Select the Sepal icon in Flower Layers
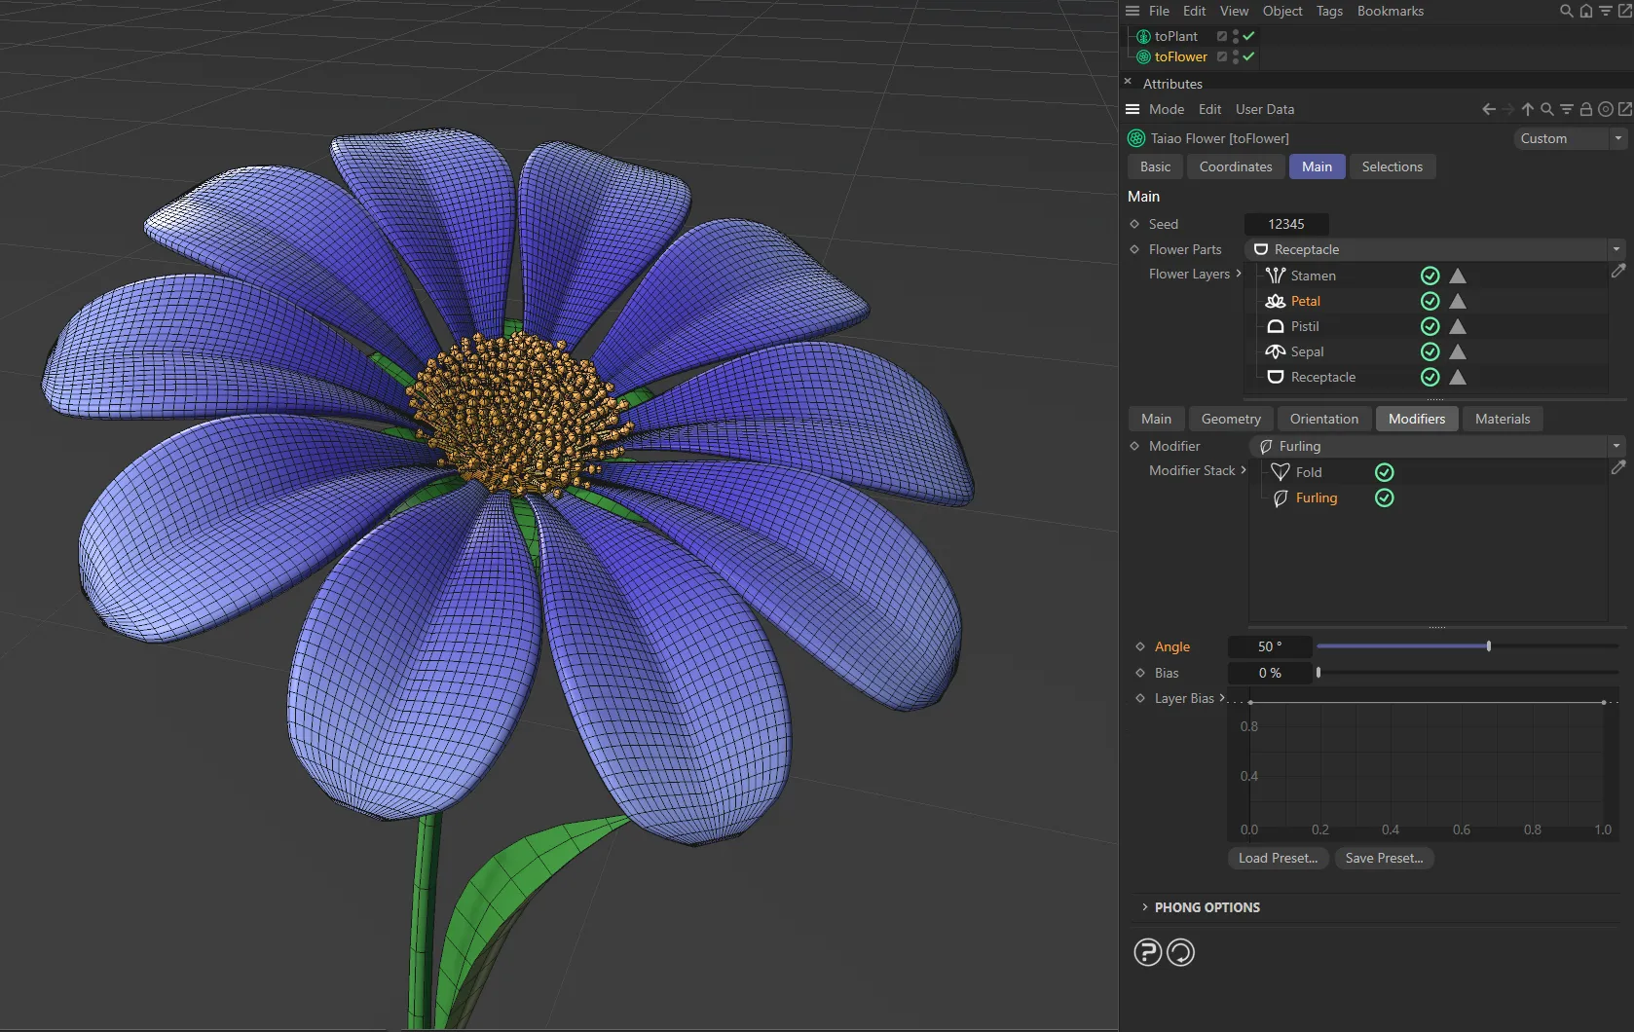 pyautogui.click(x=1276, y=351)
